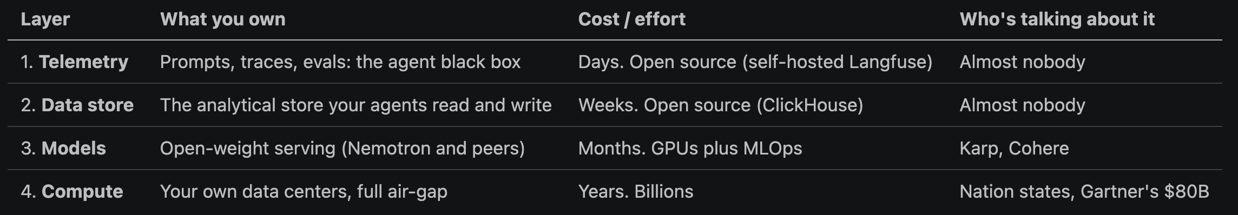The height and width of the screenshot is (215, 1238).
Task: Click the Years. Billions cell
Action: (636, 191)
